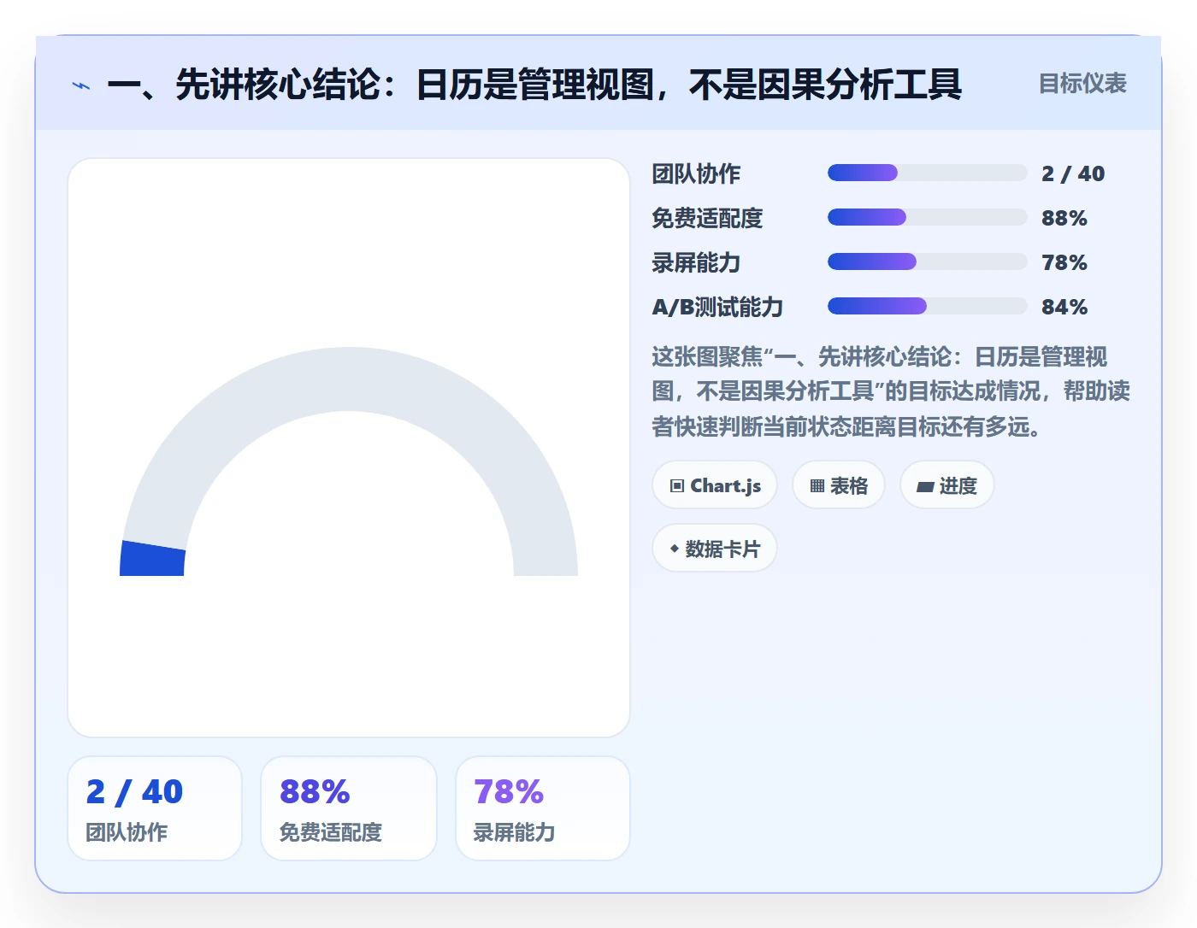Click the heading 一、先讲核心结论
The image size is (1197, 928).
pos(534,85)
